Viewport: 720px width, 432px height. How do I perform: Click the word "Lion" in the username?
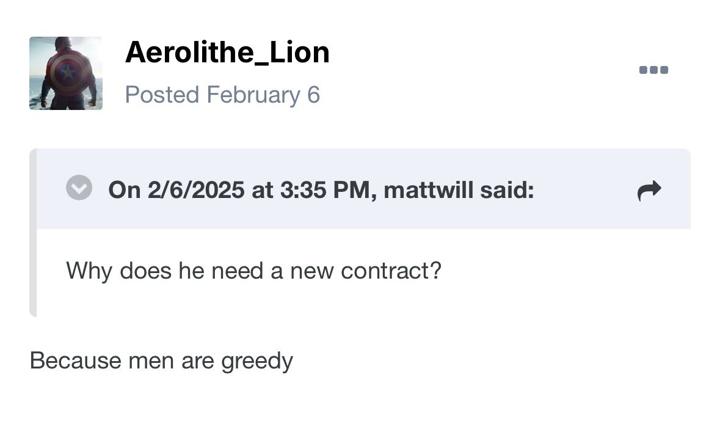(x=299, y=53)
